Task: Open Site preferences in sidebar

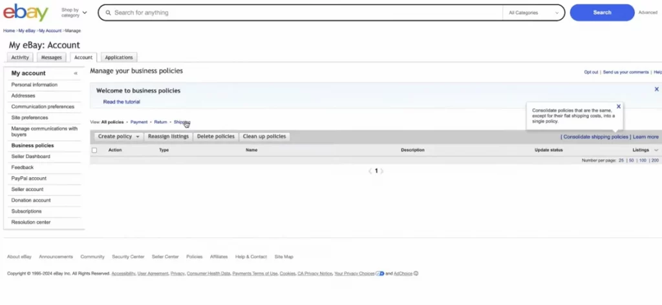Action: (x=30, y=117)
